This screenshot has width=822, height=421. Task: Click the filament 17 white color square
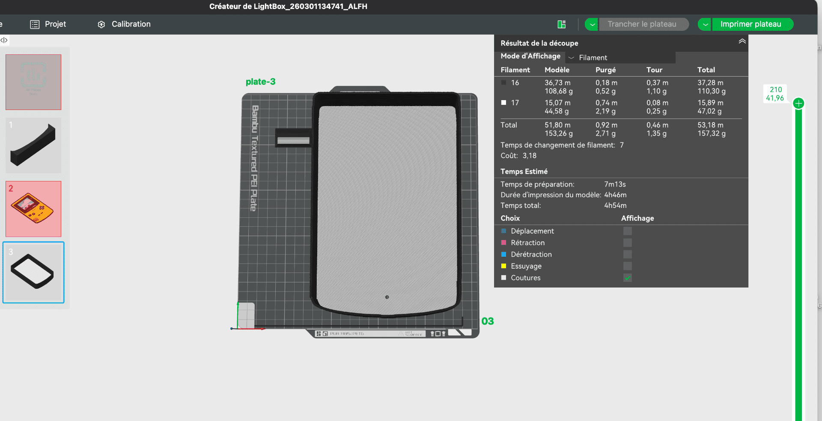[504, 103]
